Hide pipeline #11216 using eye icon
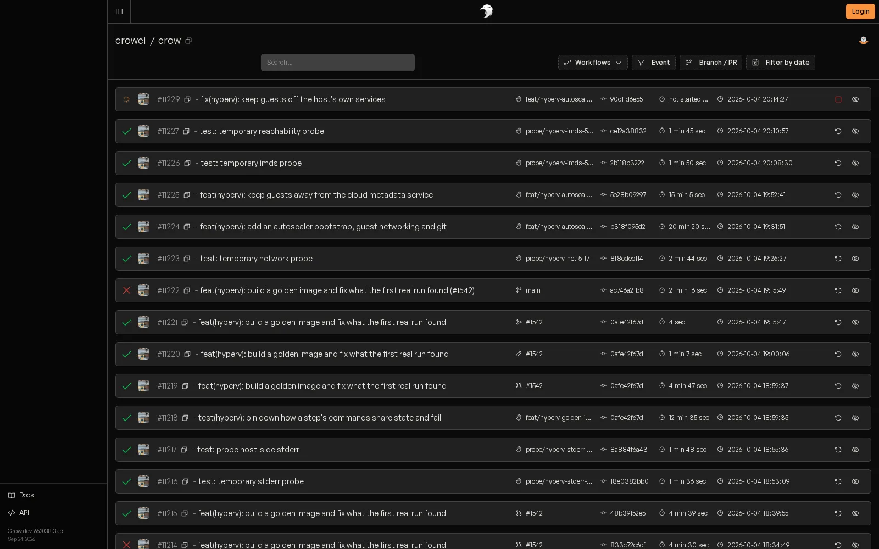Viewport: 879px width, 549px height. (855, 481)
